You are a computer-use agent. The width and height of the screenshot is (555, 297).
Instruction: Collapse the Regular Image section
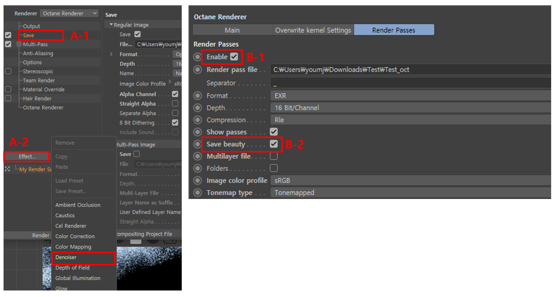point(111,25)
